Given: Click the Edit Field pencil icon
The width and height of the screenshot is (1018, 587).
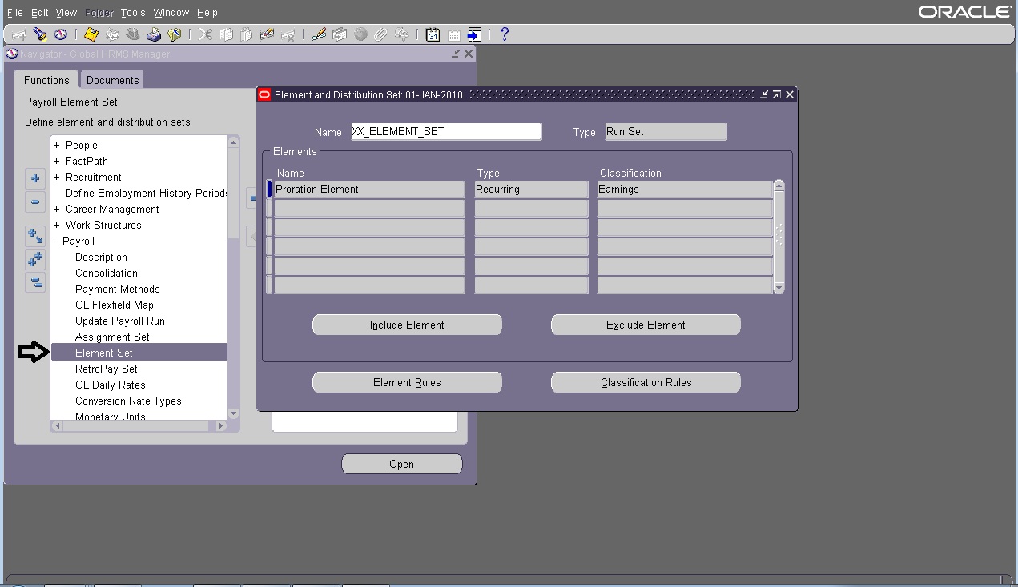Looking at the screenshot, I should [319, 35].
